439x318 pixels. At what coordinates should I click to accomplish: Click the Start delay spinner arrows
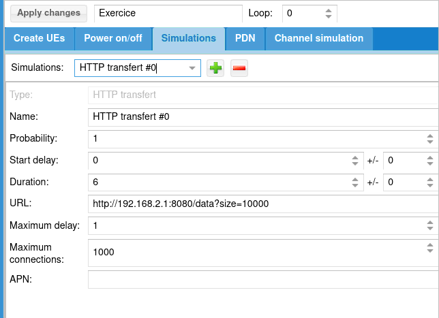(x=354, y=161)
